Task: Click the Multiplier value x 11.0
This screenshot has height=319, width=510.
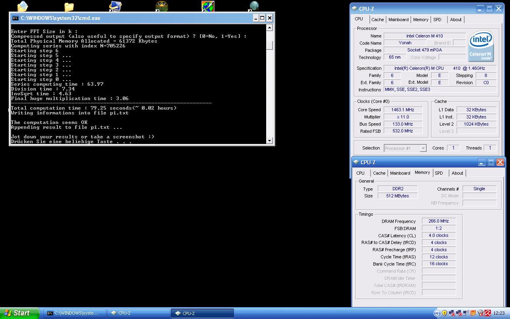Action: click(402, 117)
